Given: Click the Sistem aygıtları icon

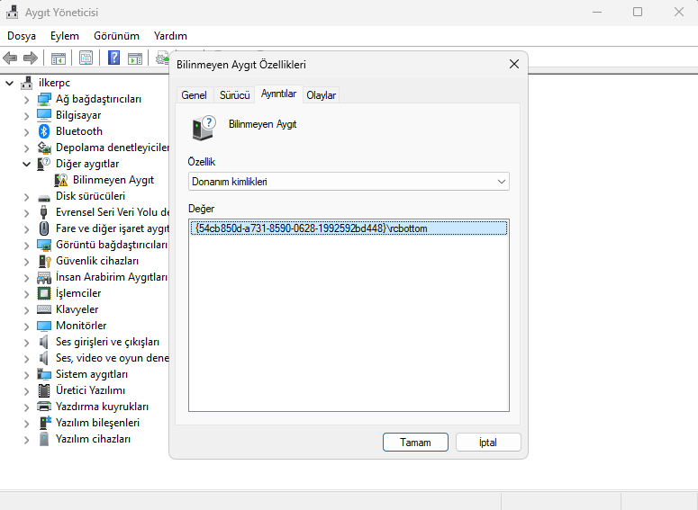Looking at the screenshot, I should [44, 374].
